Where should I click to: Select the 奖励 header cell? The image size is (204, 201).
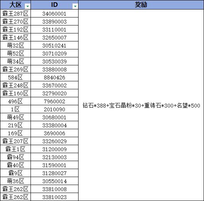coord(141,5)
